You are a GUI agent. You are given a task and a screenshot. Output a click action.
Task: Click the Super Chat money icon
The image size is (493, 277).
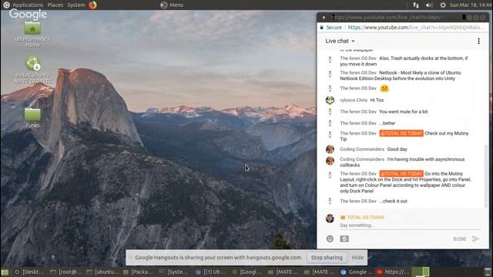[x=344, y=239]
